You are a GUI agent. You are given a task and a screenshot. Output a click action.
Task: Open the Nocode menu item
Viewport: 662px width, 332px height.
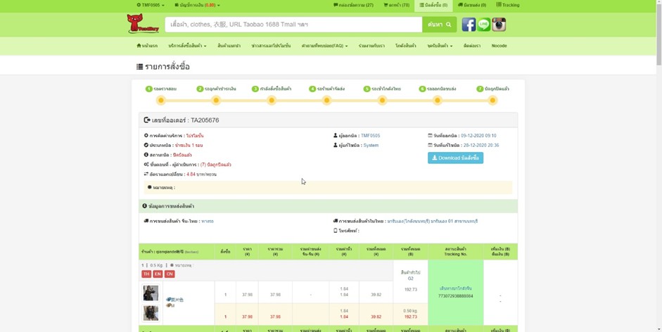click(499, 46)
